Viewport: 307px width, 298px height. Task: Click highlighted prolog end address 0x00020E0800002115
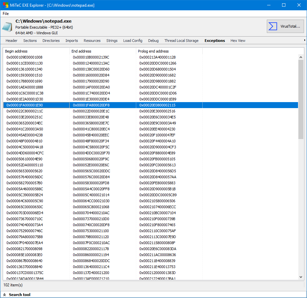(x=157, y=105)
